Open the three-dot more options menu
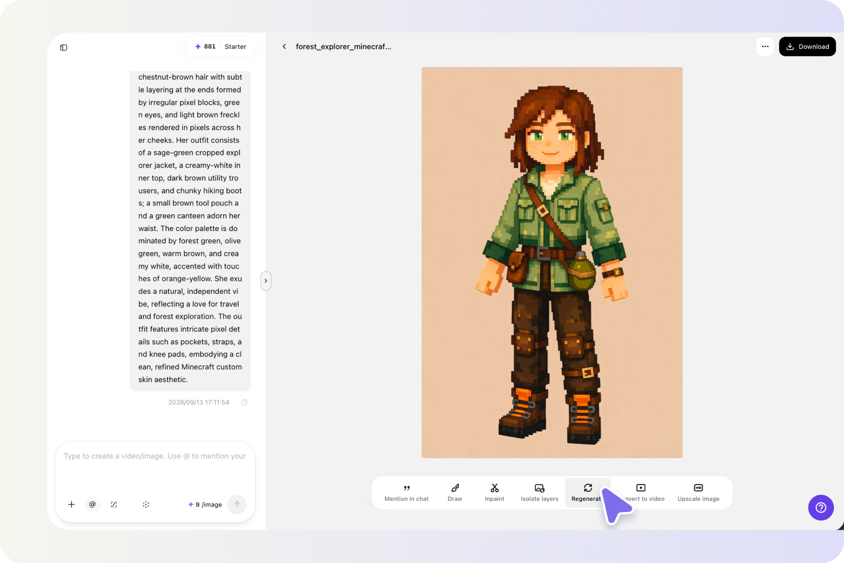Viewport: 844px width, 563px height. (765, 47)
